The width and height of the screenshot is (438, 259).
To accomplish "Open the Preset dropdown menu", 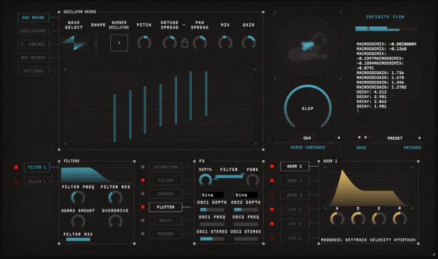I will [404, 138].
